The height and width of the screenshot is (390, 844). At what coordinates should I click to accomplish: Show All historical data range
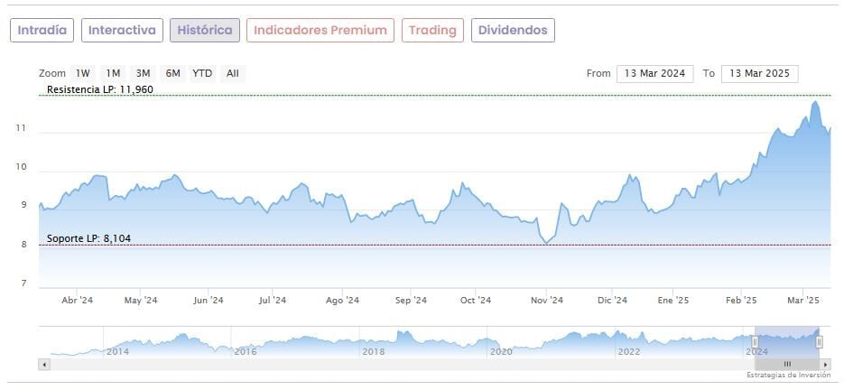pos(233,73)
